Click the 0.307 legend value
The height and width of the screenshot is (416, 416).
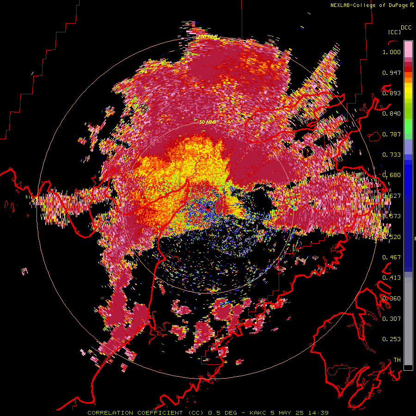392,318
